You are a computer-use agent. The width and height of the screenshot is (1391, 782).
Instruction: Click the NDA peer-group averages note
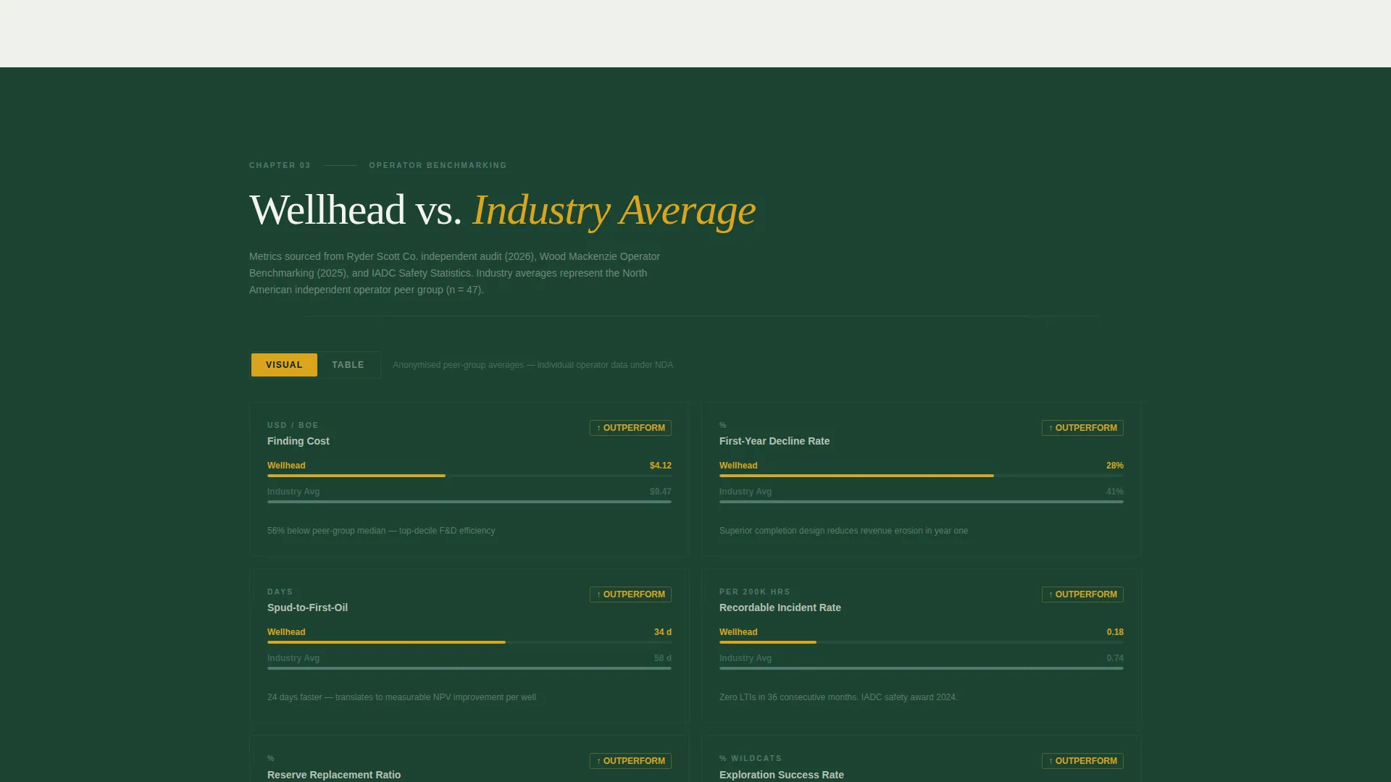(532, 365)
